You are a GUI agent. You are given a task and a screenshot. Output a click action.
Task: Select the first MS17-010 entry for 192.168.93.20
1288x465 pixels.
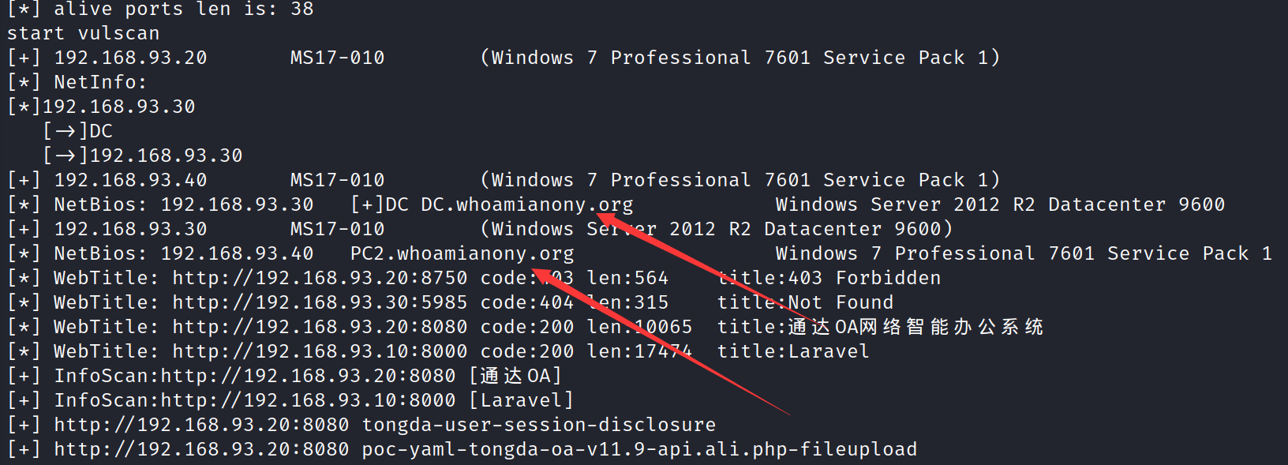tap(337, 58)
